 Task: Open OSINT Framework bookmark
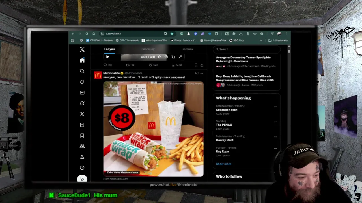pos(127,41)
